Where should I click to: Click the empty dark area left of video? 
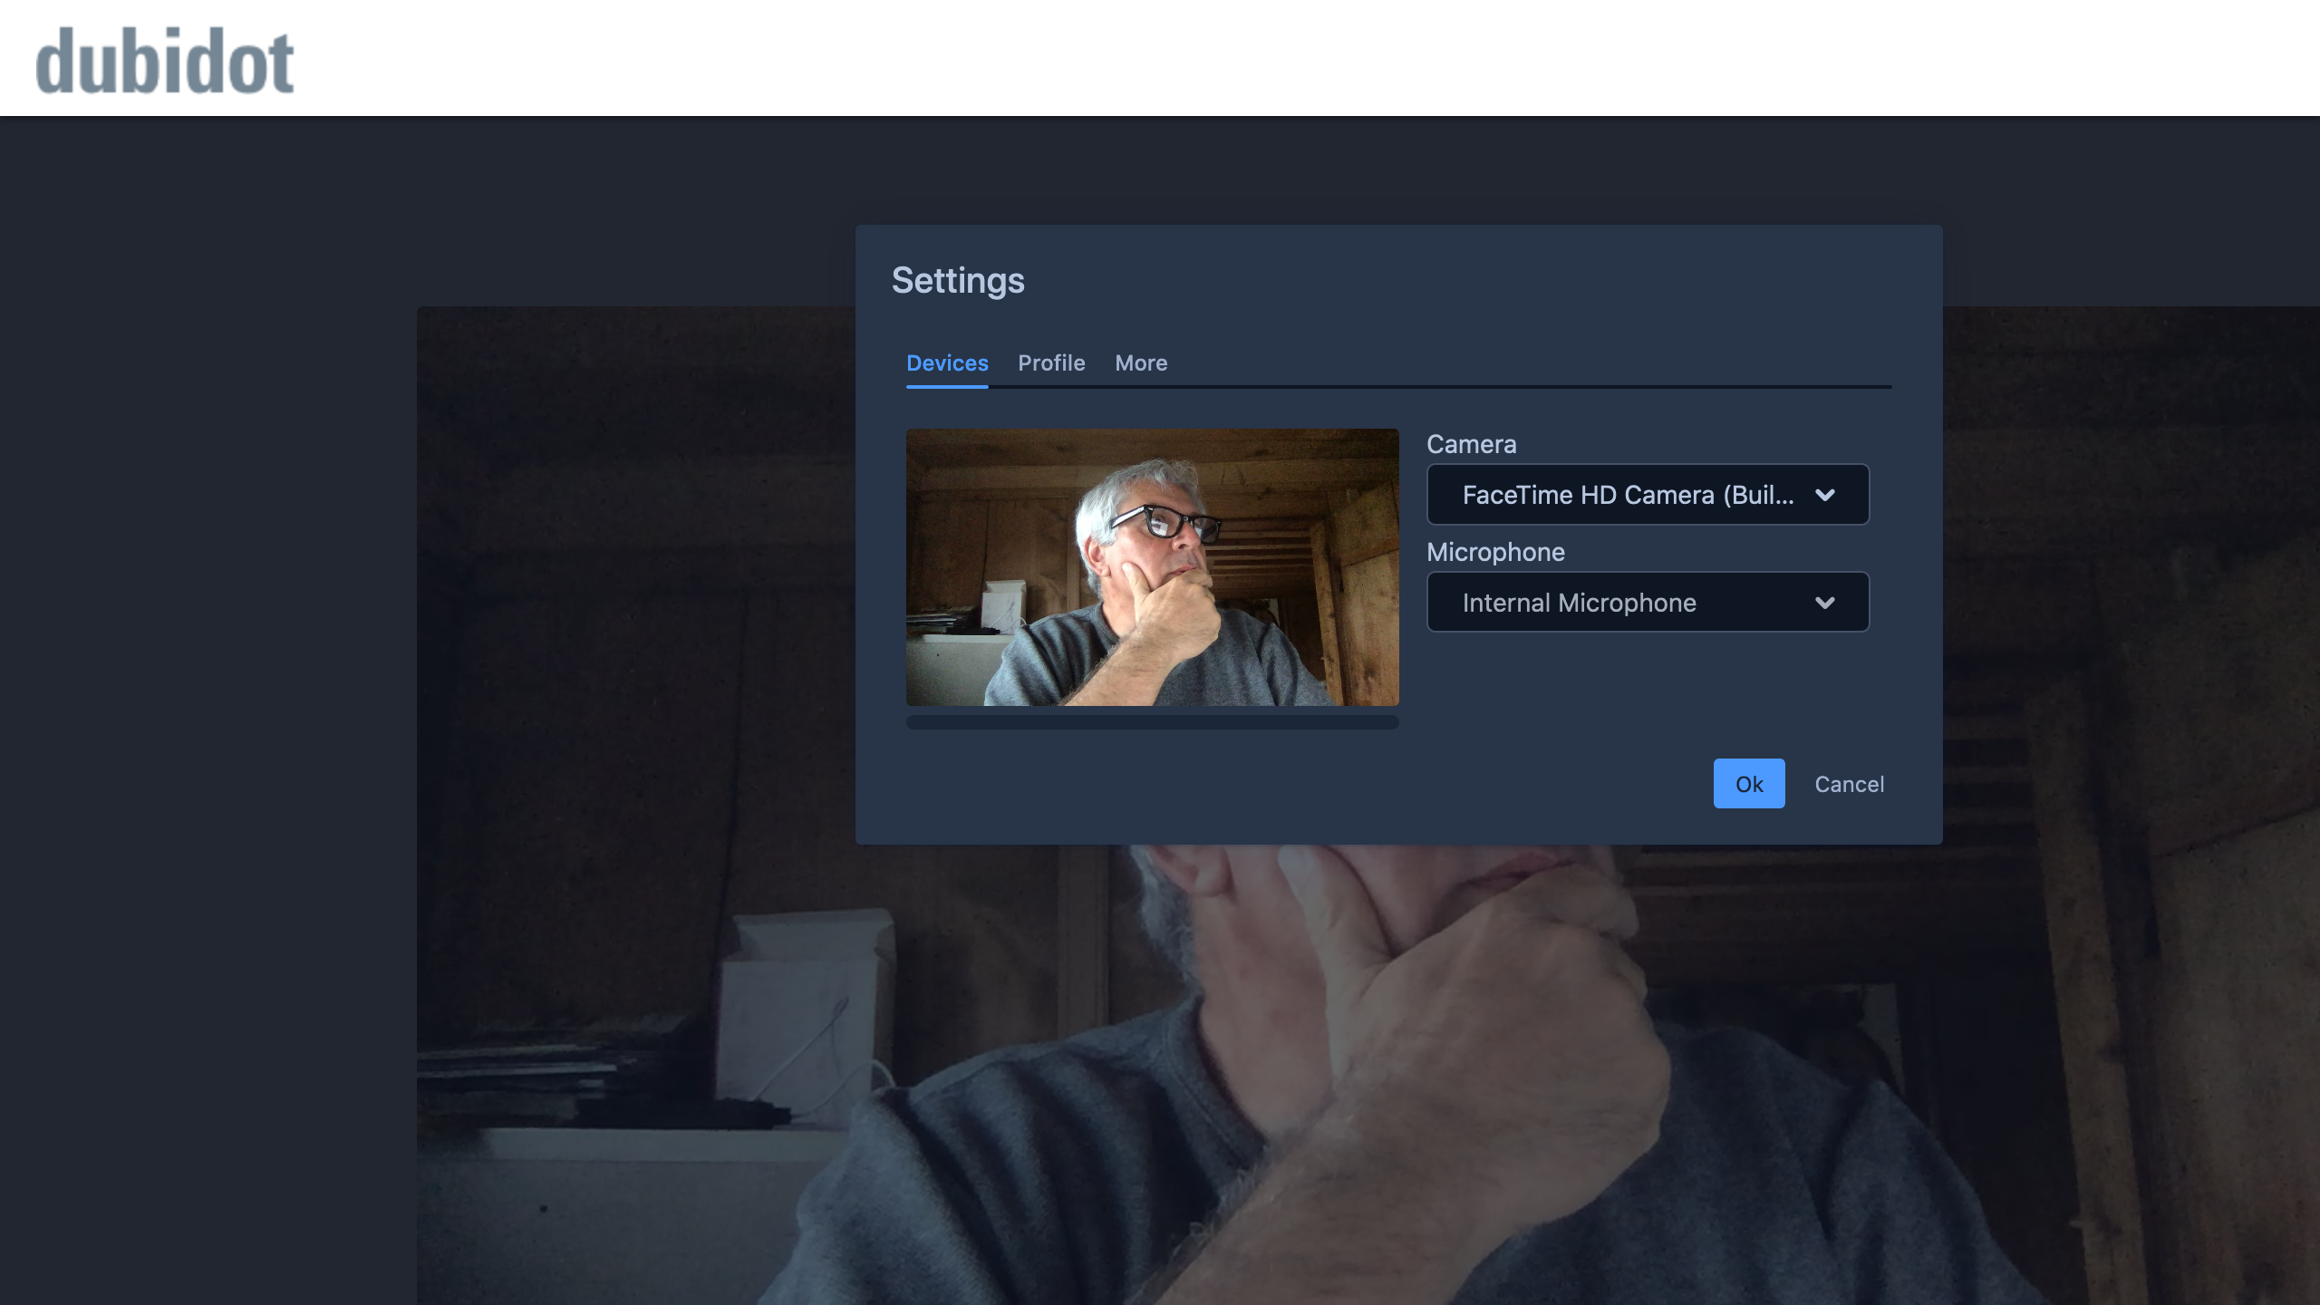pyautogui.click(x=208, y=725)
